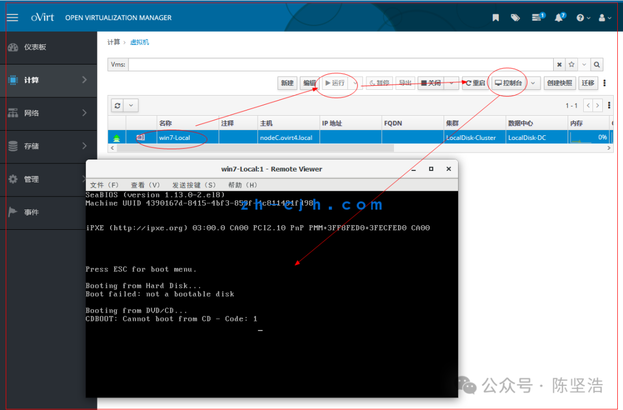Open 发送按键 (S) menu in Remote Viewer
This screenshot has height=410, width=623.
pyautogui.click(x=194, y=185)
